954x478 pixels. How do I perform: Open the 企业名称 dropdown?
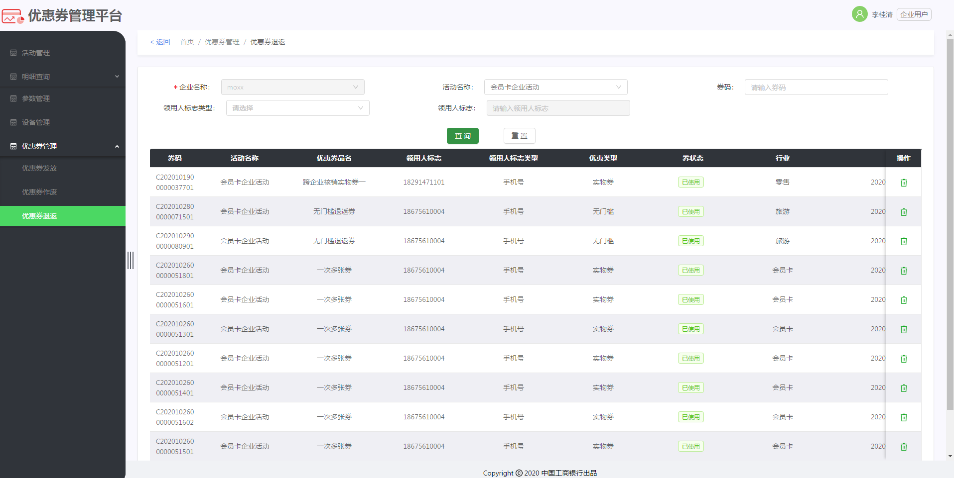click(293, 87)
